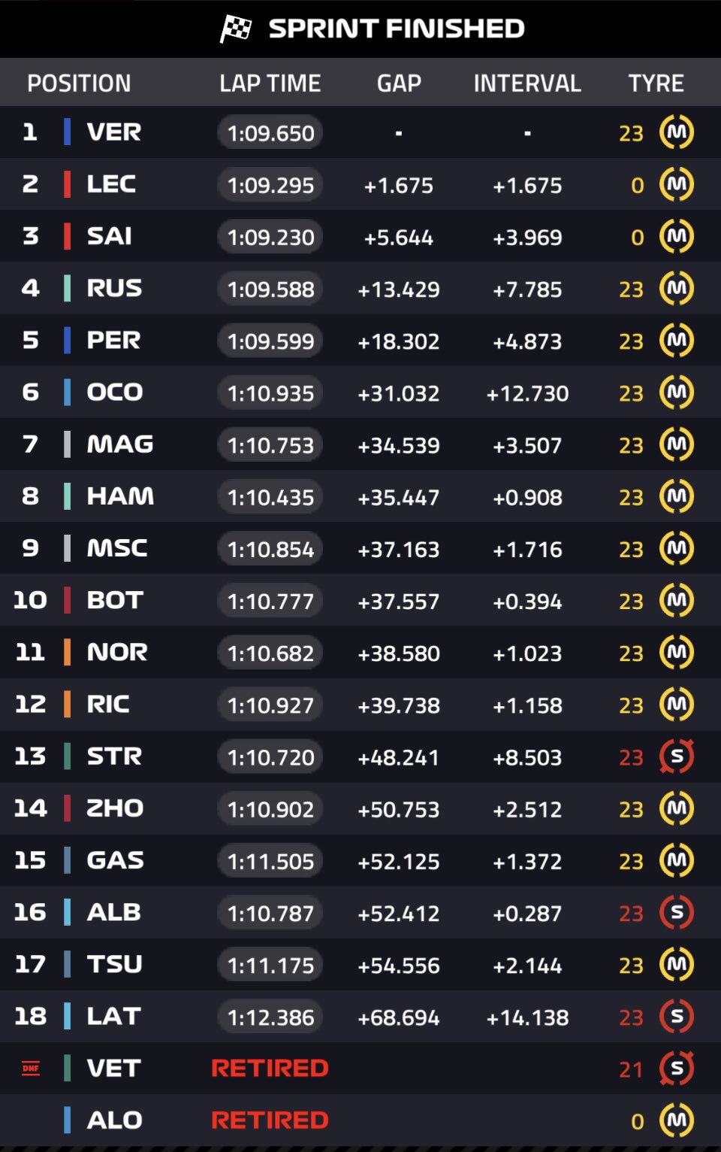Screen dimensions: 721x1152
Task: Click the chequered flag icon
Action: [236, 29]
